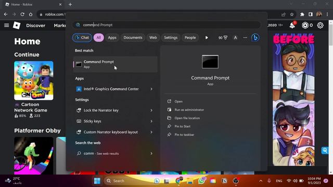
Task: Select Open file location
Action: (x=187, y=118)
